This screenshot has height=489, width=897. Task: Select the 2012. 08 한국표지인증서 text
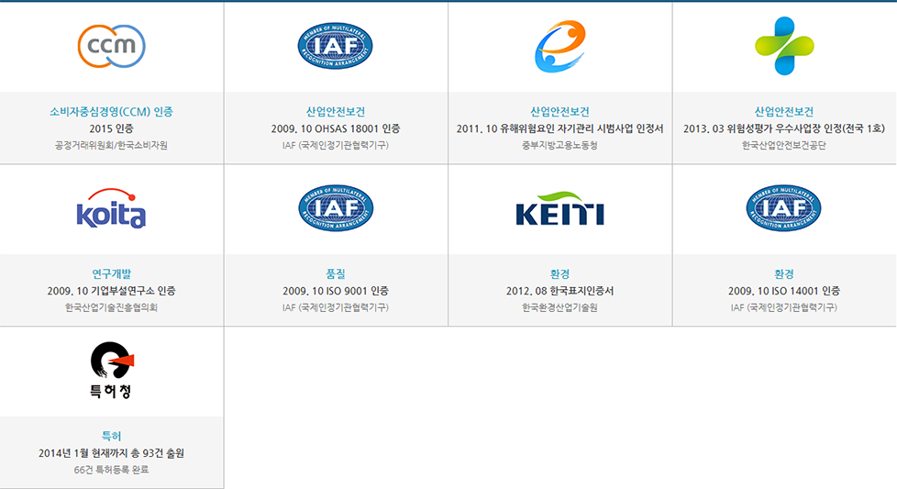pos(560,291)
